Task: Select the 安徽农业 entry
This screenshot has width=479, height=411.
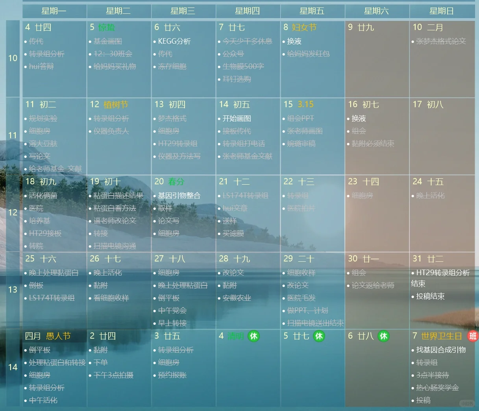Action: [237, 298]
